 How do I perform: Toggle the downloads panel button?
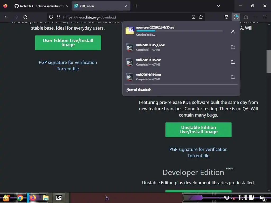click(x=236, y=17)
